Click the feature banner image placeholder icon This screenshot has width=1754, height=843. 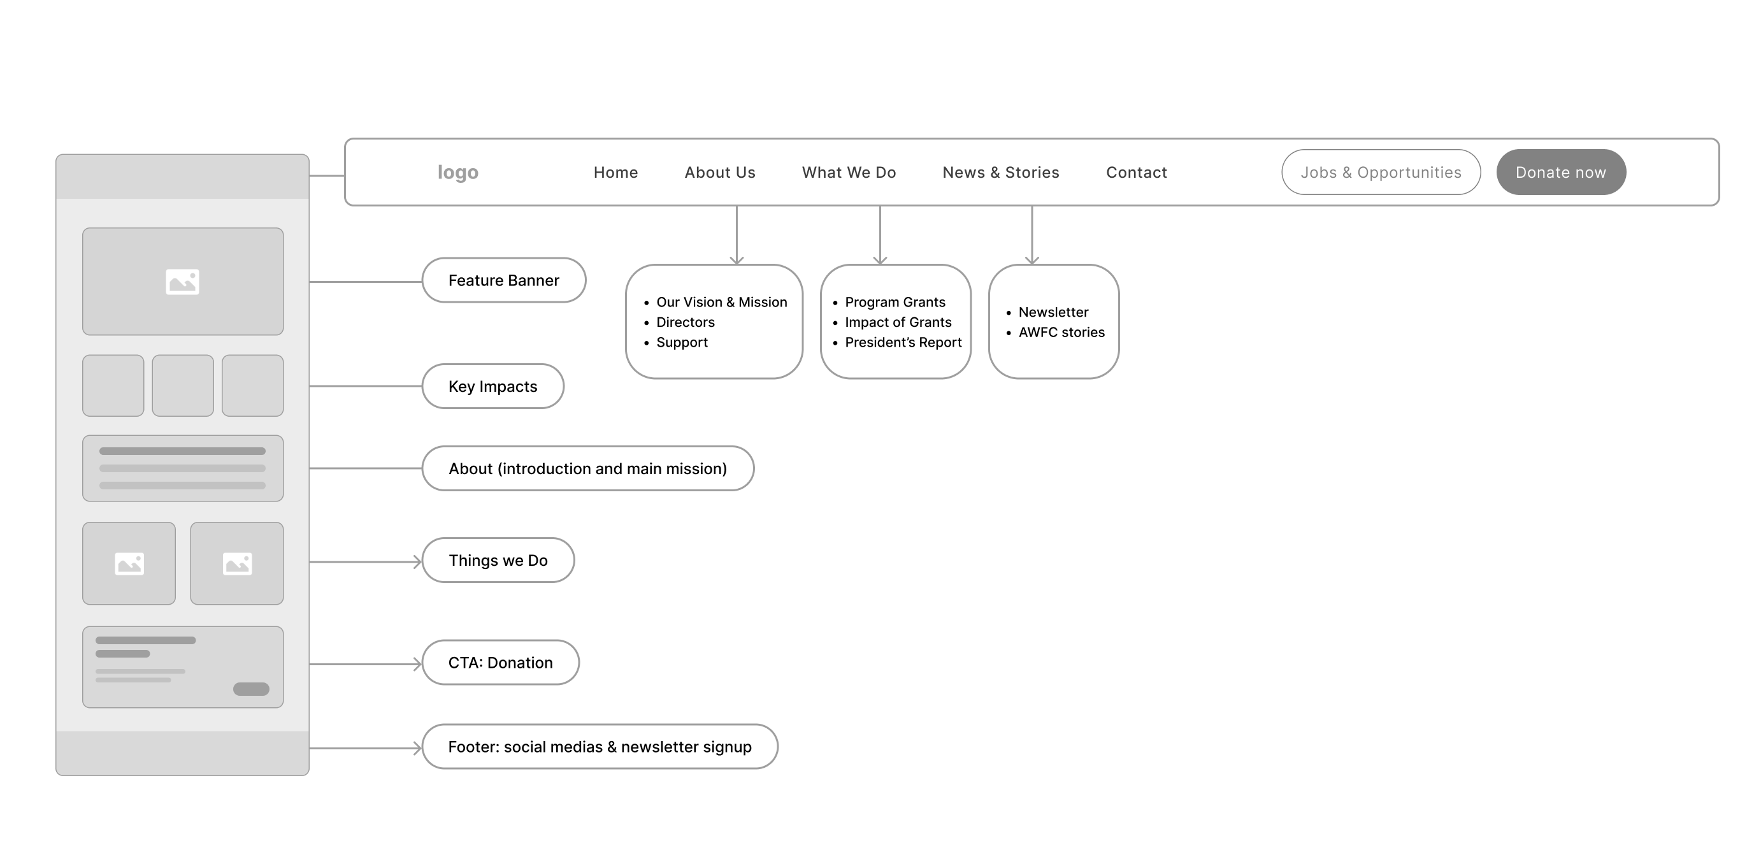pos(182,282)
